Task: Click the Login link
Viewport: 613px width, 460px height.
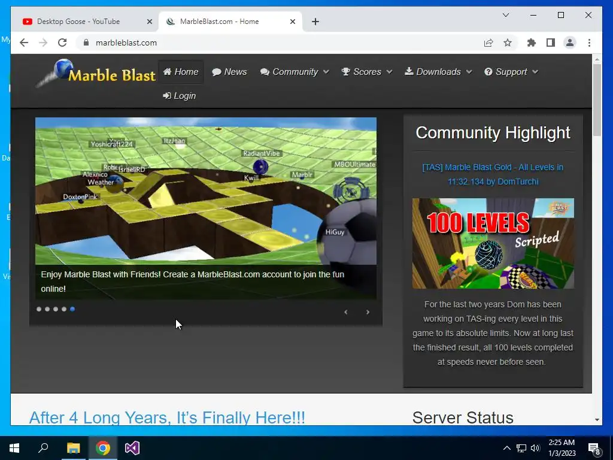Action: [x=180, y=96]
